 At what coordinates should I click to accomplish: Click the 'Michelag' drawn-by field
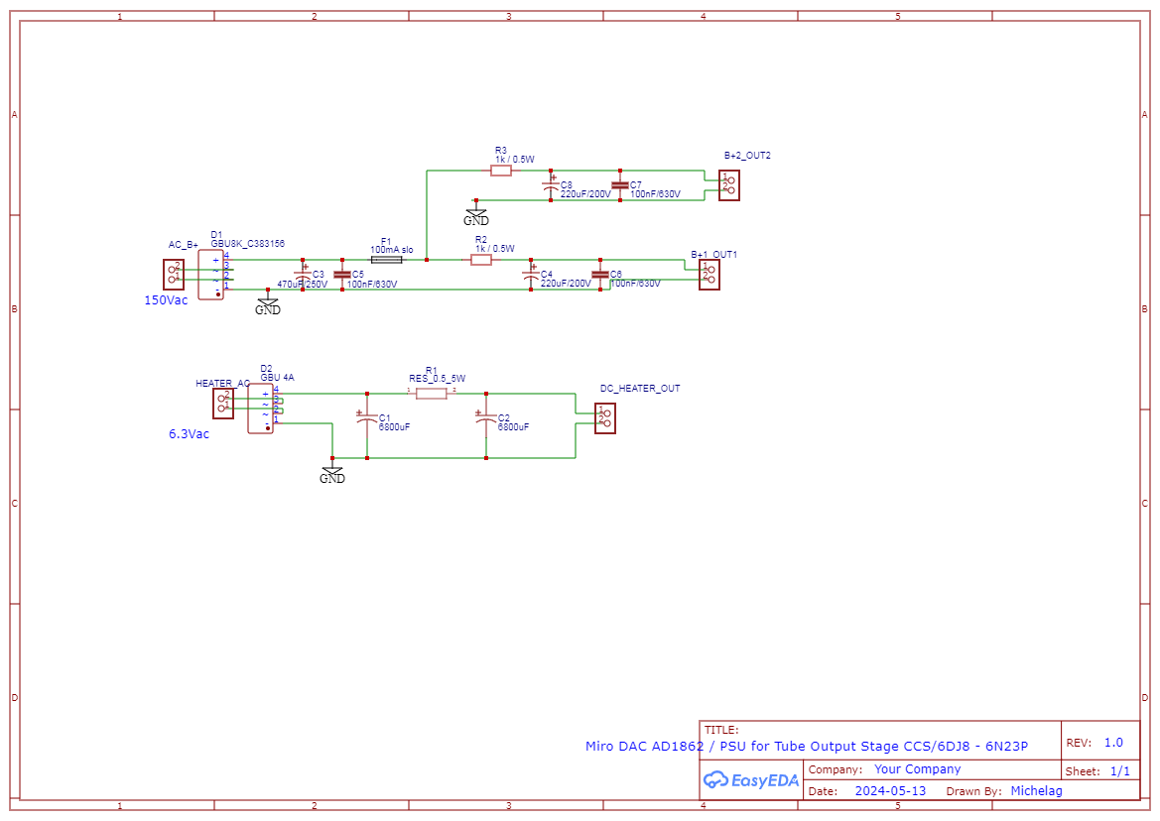(x=1036, y=790)
